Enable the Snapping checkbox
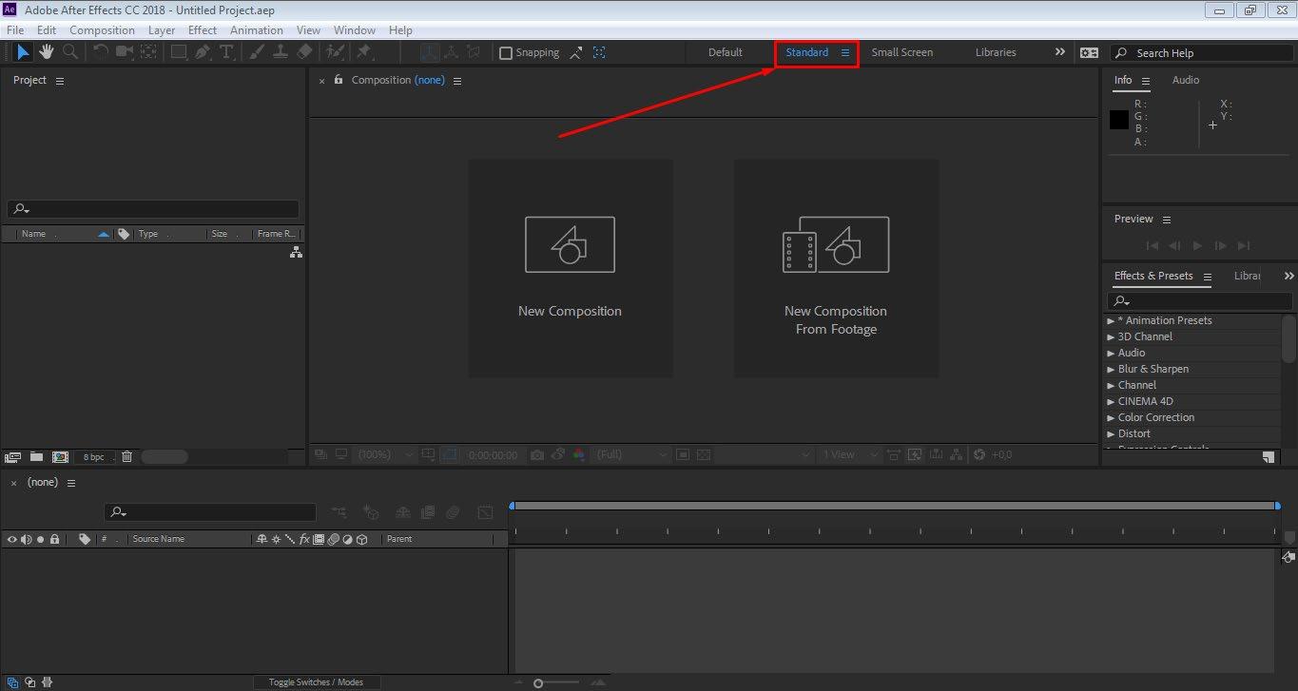This screenshot has width=1298, height=691. pos(506,53)
